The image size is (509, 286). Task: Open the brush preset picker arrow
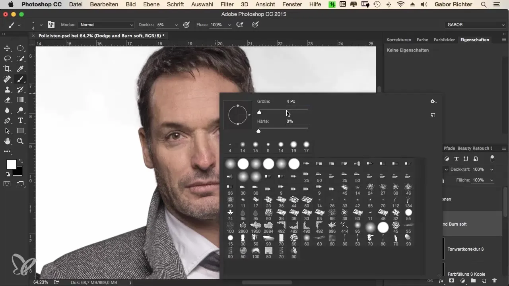click(x=41, y=25)
